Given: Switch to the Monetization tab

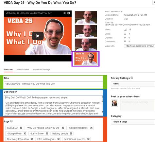Looking at the screenshot, I should (x=23, y=70).
